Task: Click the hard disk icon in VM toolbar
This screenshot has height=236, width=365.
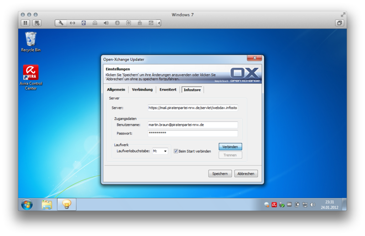Action: pos(83,23)
